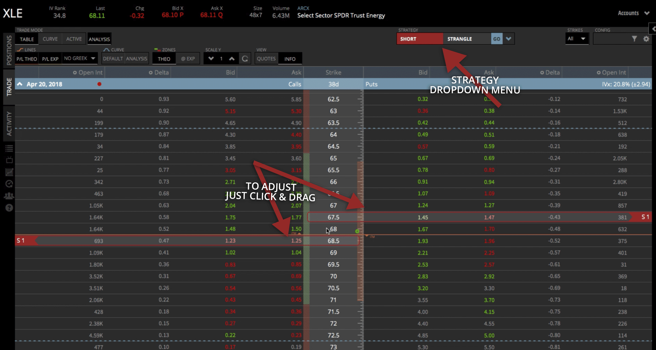Viewport: 656px width, 350px height.
Task: Select the DEFAULT curve option
Action: click(x=113, y=59)
